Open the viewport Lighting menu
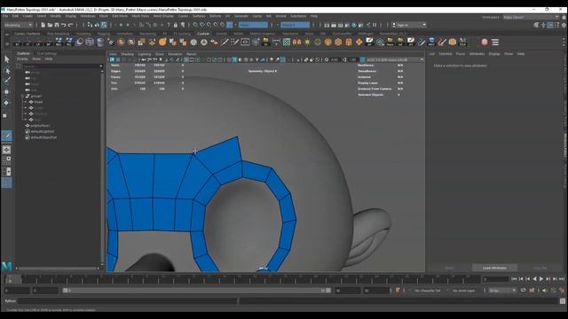This screenshot has height=319, width=568. coord(144,54)
